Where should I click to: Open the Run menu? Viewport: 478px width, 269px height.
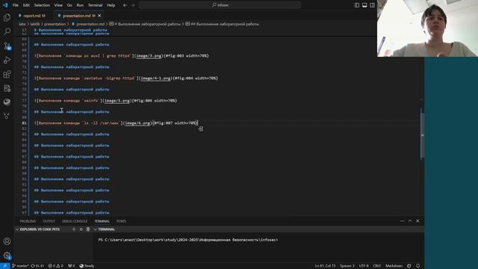pyautogui.click(x=80, y=5)
